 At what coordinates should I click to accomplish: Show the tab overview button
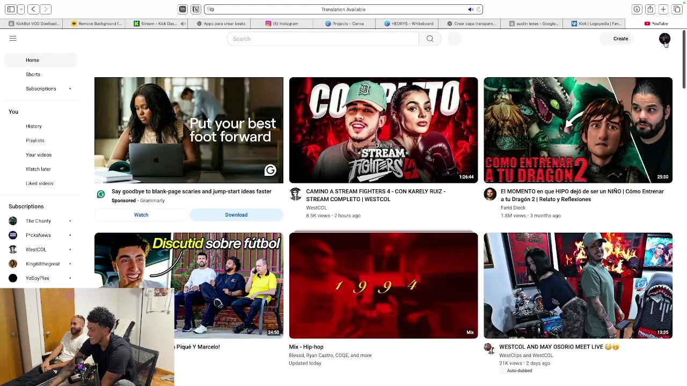[677, 9]
